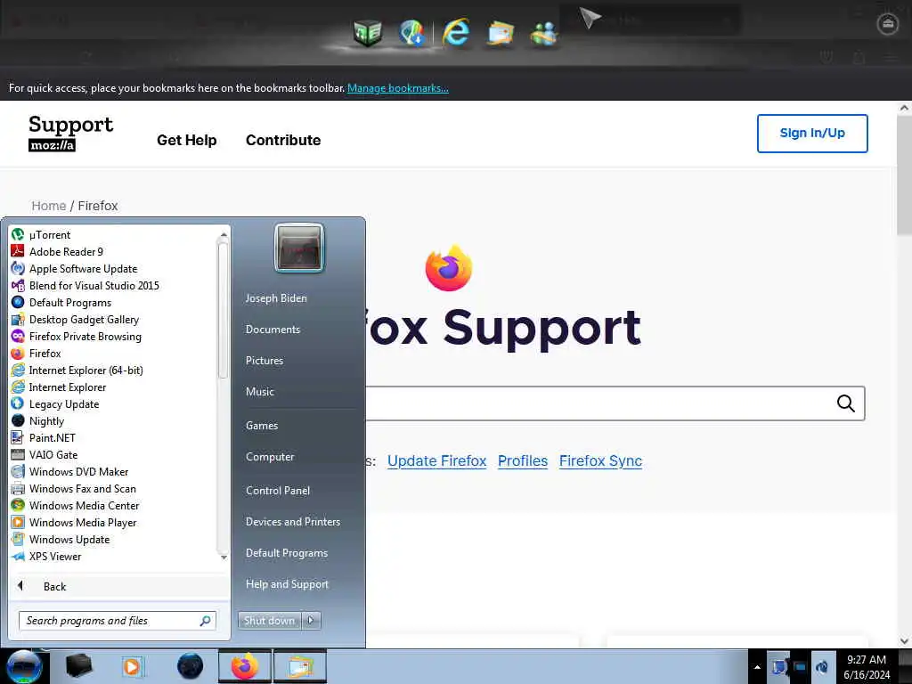
Task: Open Devices and Printers
Action: (292, 522)
